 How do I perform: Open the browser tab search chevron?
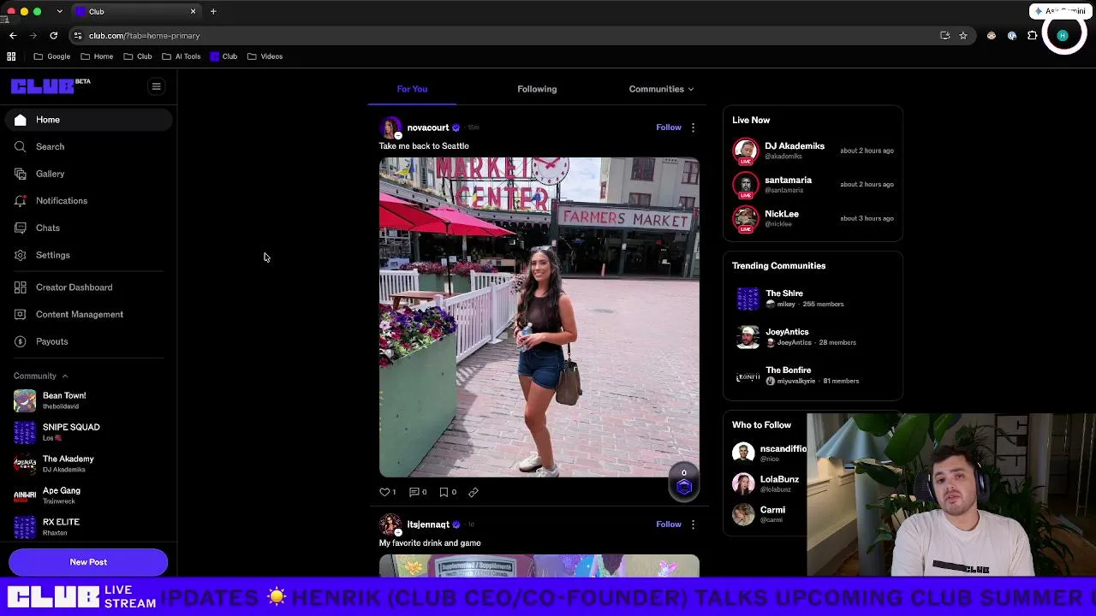click(60, 12)
